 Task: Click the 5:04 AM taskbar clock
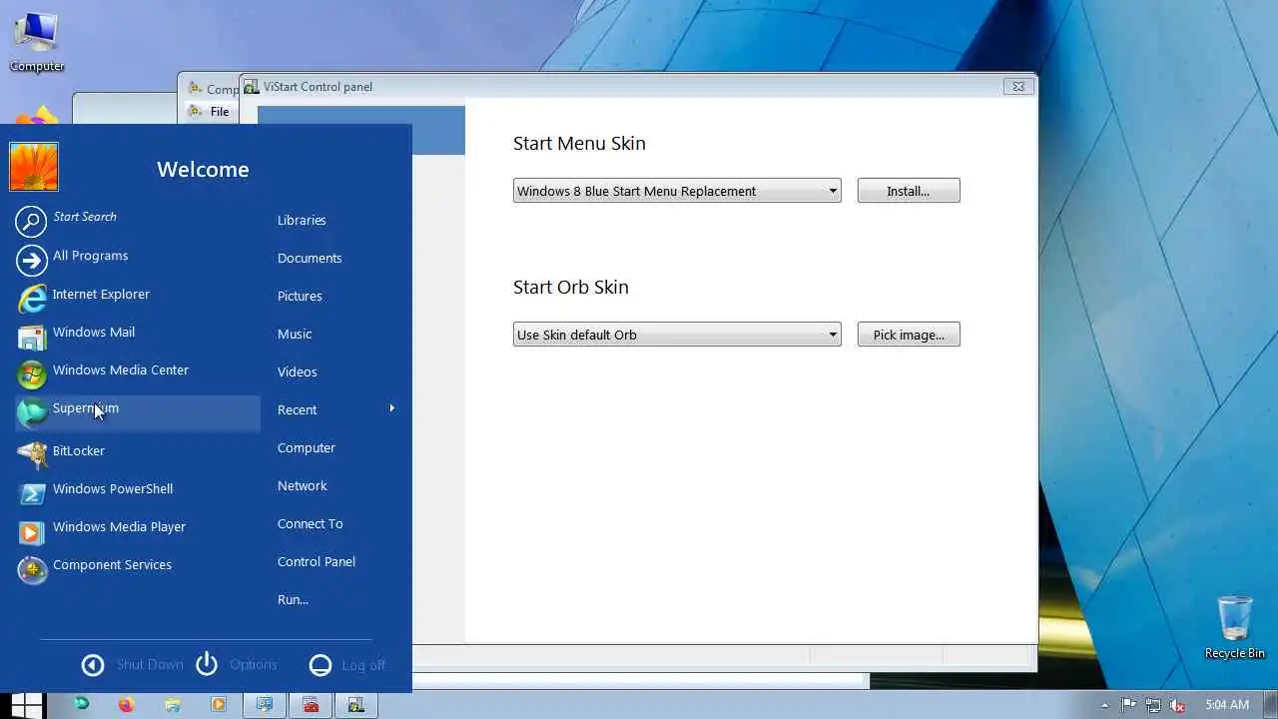(x=1227, y=705)
